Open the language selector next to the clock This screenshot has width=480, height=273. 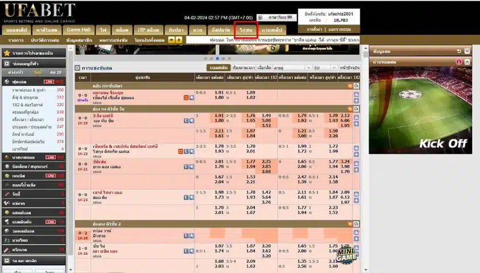pyautogui.click(x=277, y=18)
